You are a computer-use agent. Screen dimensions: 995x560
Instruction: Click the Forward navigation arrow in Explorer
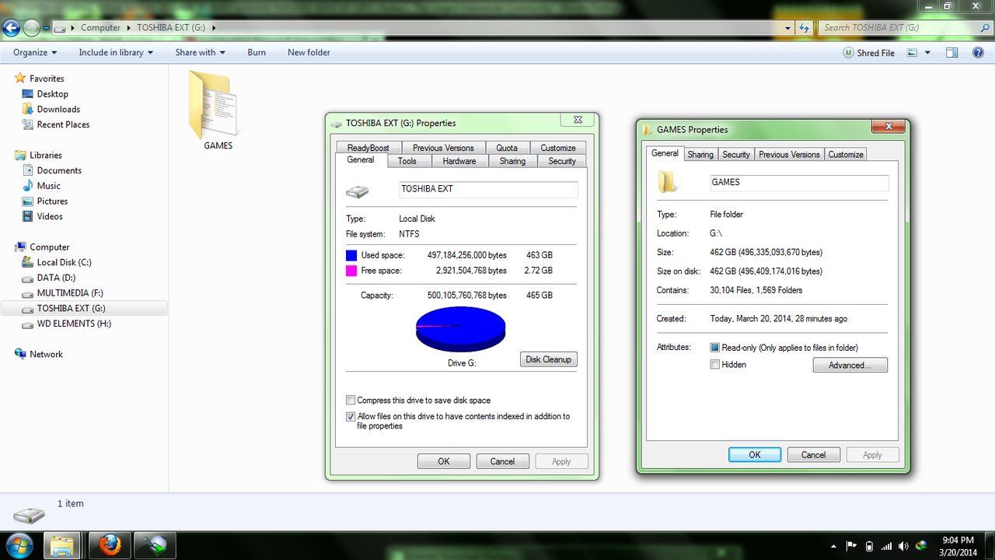31,28
